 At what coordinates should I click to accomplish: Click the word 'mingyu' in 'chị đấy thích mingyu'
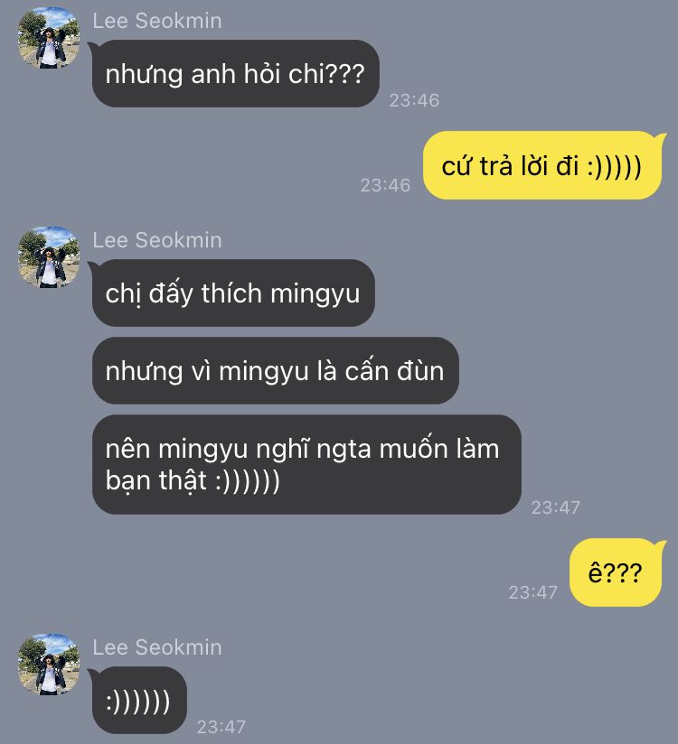[x=315, y=295]
